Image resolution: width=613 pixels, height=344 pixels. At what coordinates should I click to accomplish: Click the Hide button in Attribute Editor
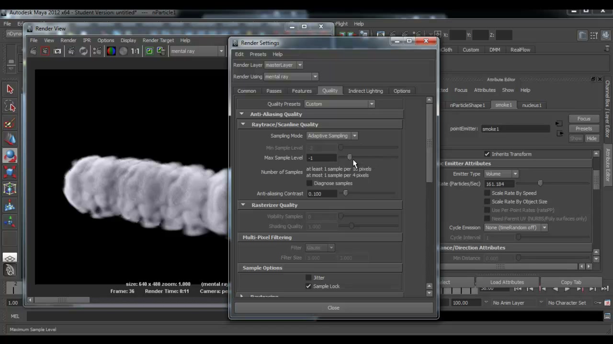[x=591, y=139]
